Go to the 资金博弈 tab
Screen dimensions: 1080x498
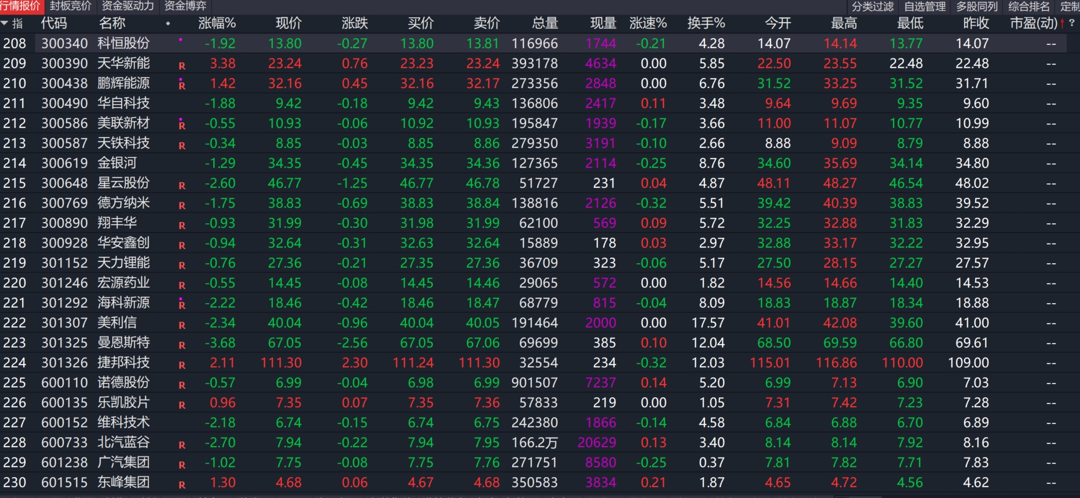tap(185, 6)
